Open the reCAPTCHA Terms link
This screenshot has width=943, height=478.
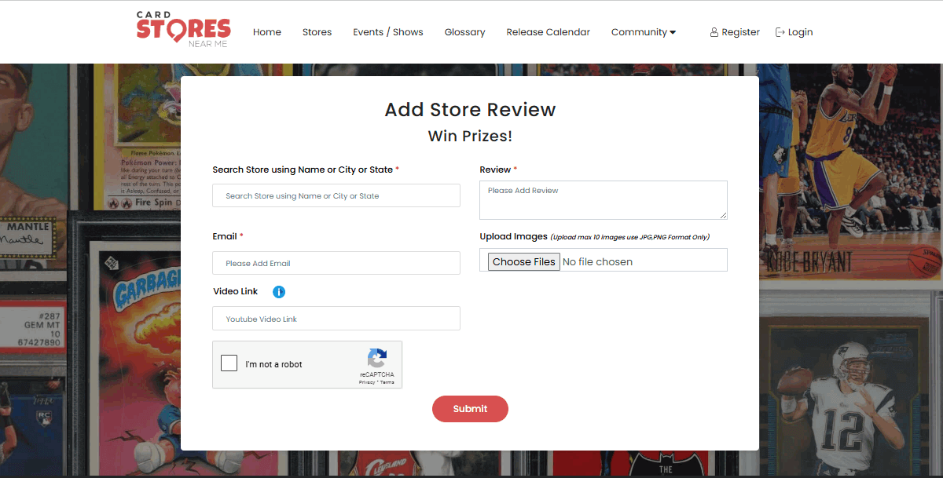click(x=387, y=382)
